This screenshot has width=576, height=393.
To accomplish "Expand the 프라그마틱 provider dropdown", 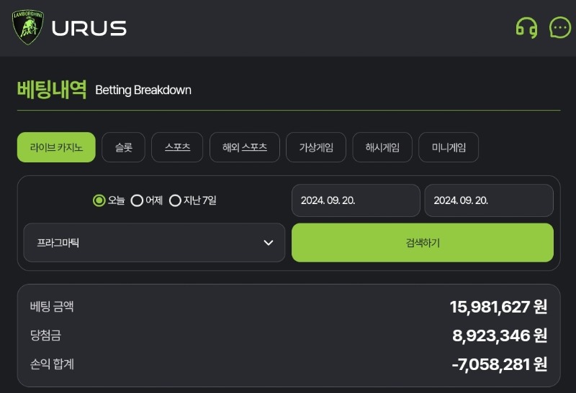I will coord(154,243).
